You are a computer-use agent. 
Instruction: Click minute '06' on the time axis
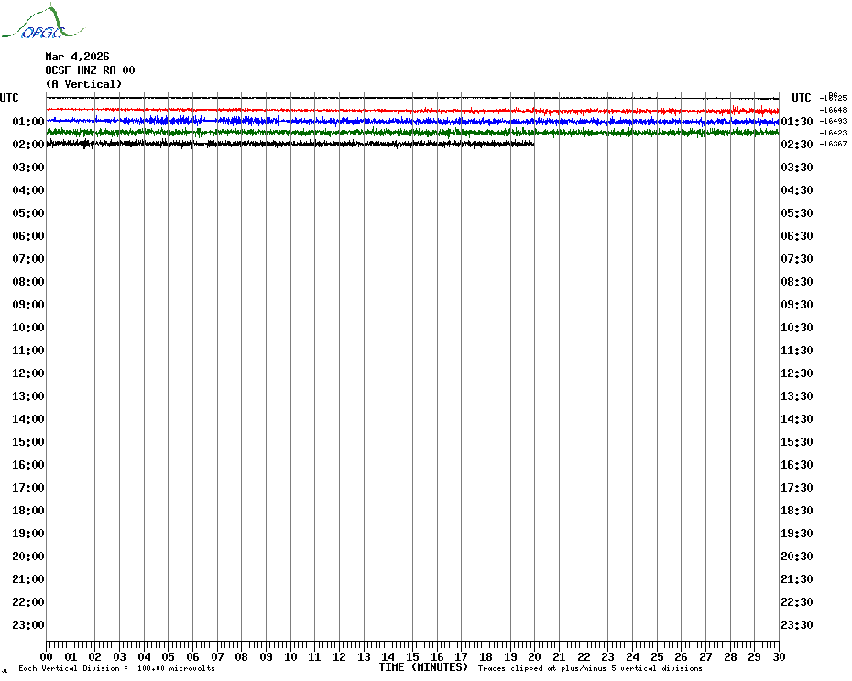193,656
